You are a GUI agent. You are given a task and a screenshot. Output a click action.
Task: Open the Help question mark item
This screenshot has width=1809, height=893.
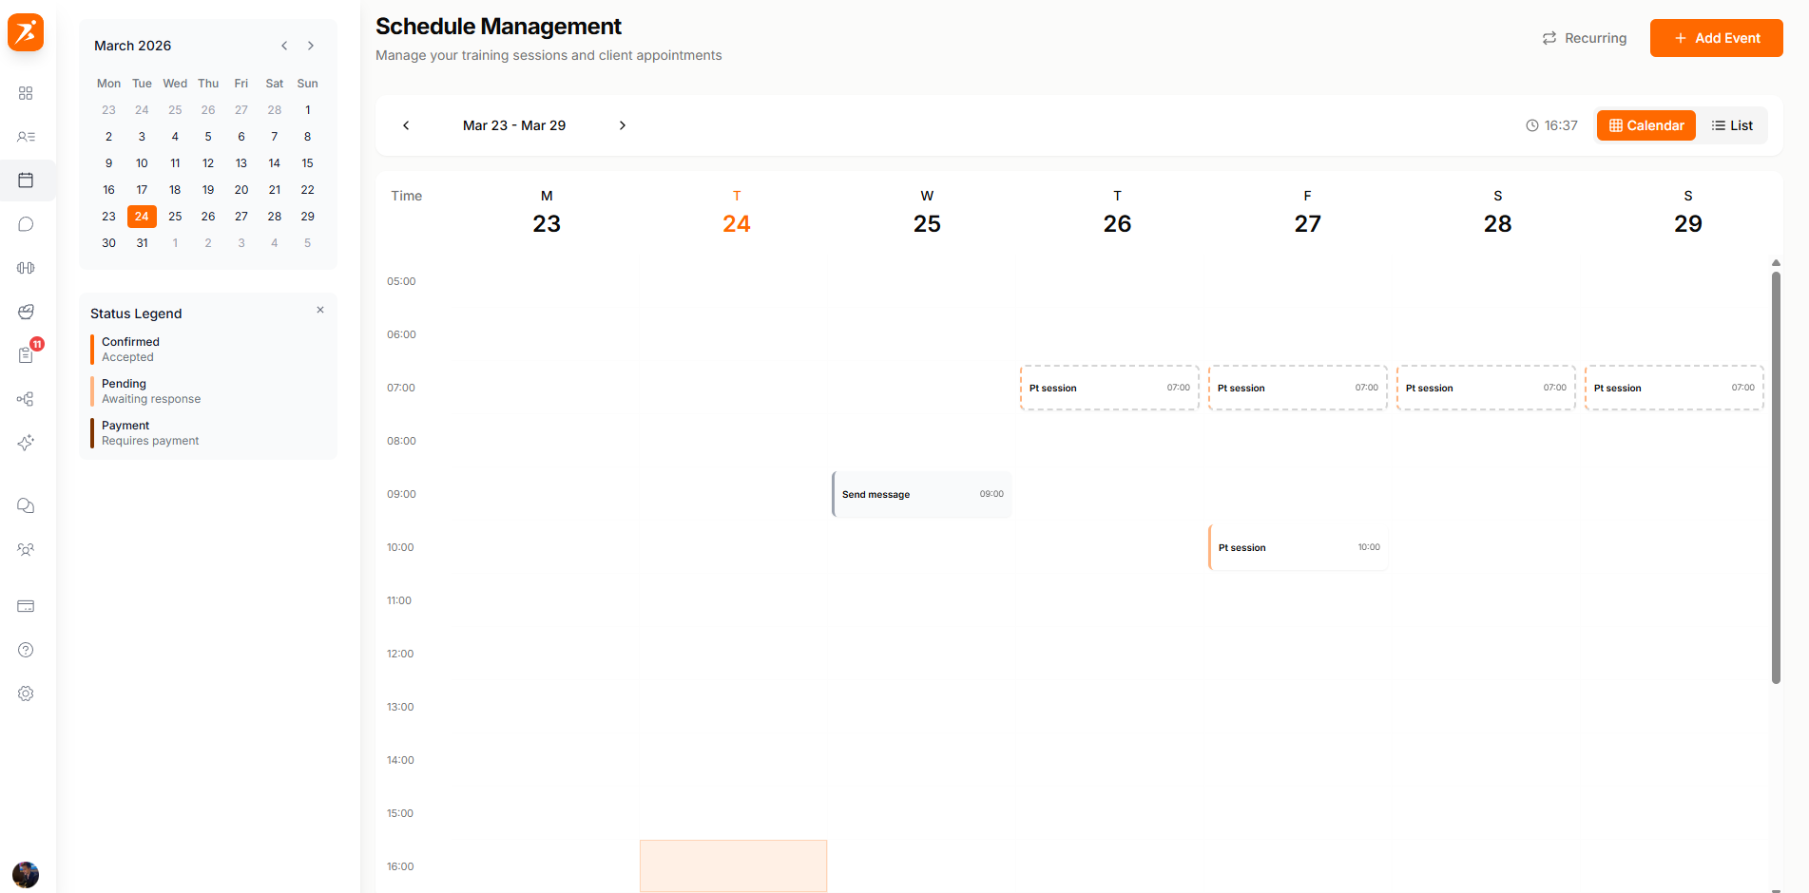[x=26, y=650]
